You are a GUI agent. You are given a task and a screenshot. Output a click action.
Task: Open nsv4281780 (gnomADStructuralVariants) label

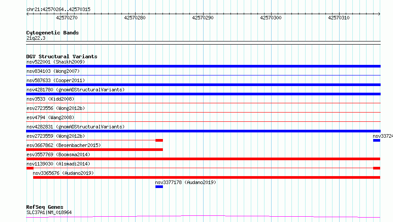[x=76, y=90]
